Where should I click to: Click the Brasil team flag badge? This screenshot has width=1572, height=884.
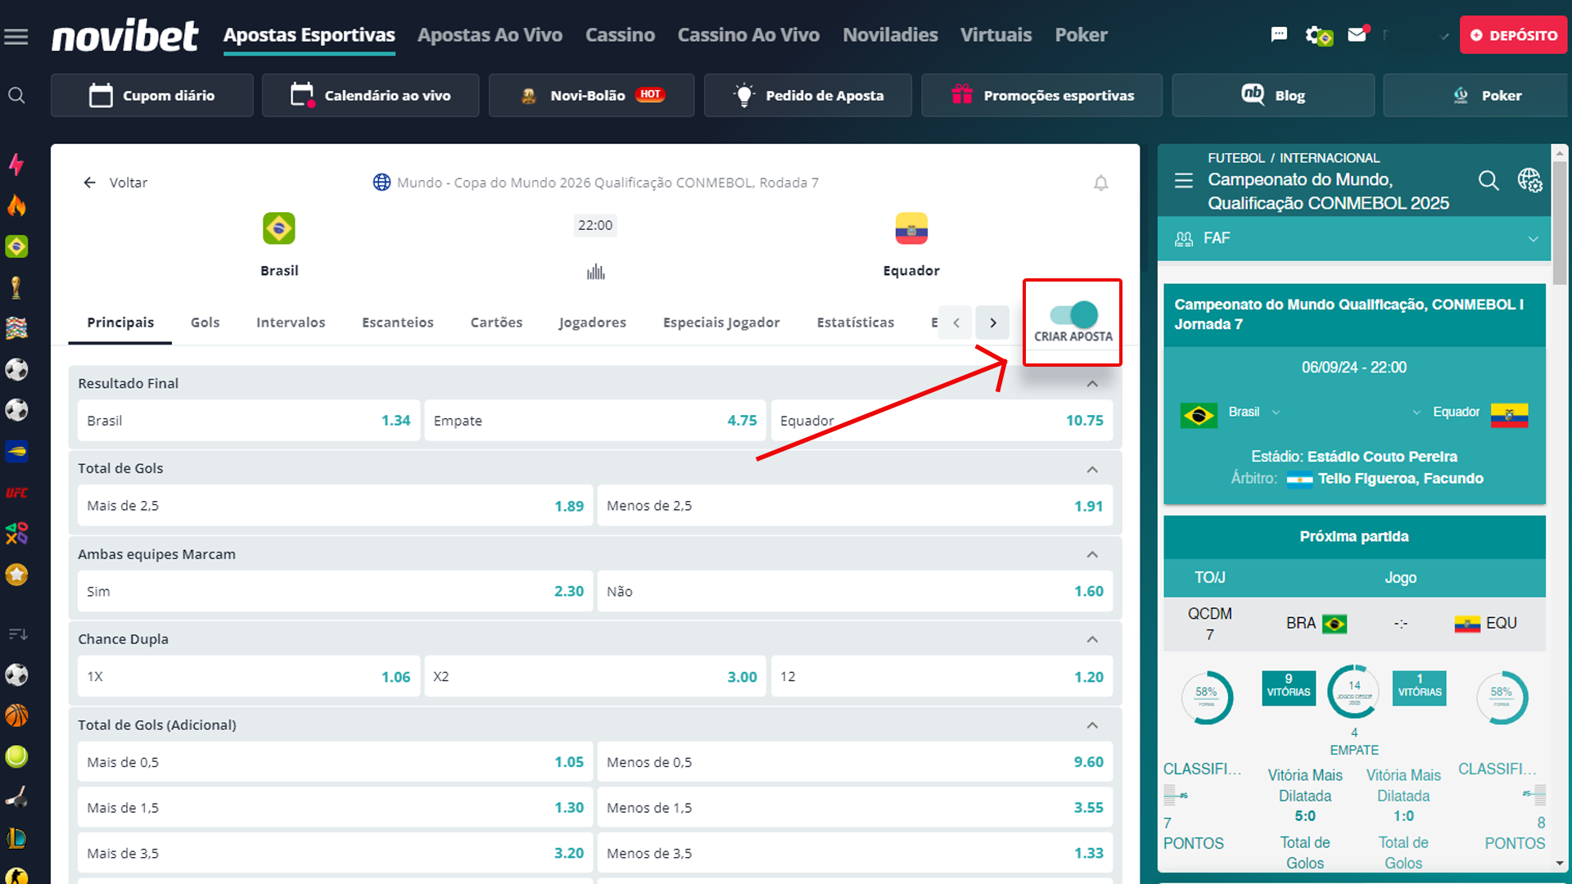[279, 228]
